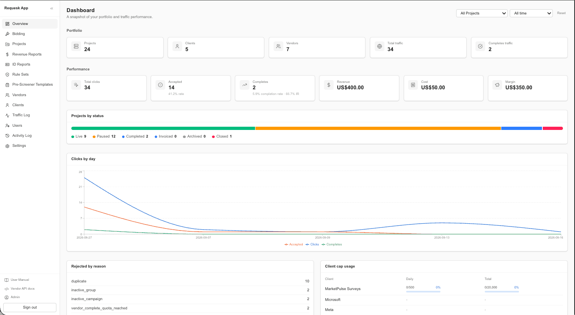Click MarketPulse Surveys daily cap progress bar
Viewport: 575px width, 315px height.
[x=423, y=291]
